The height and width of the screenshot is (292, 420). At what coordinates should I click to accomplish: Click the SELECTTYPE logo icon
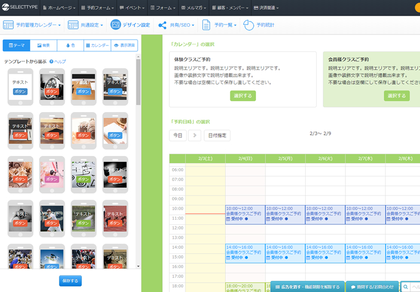pyautogui.click(x=6, y=8)
